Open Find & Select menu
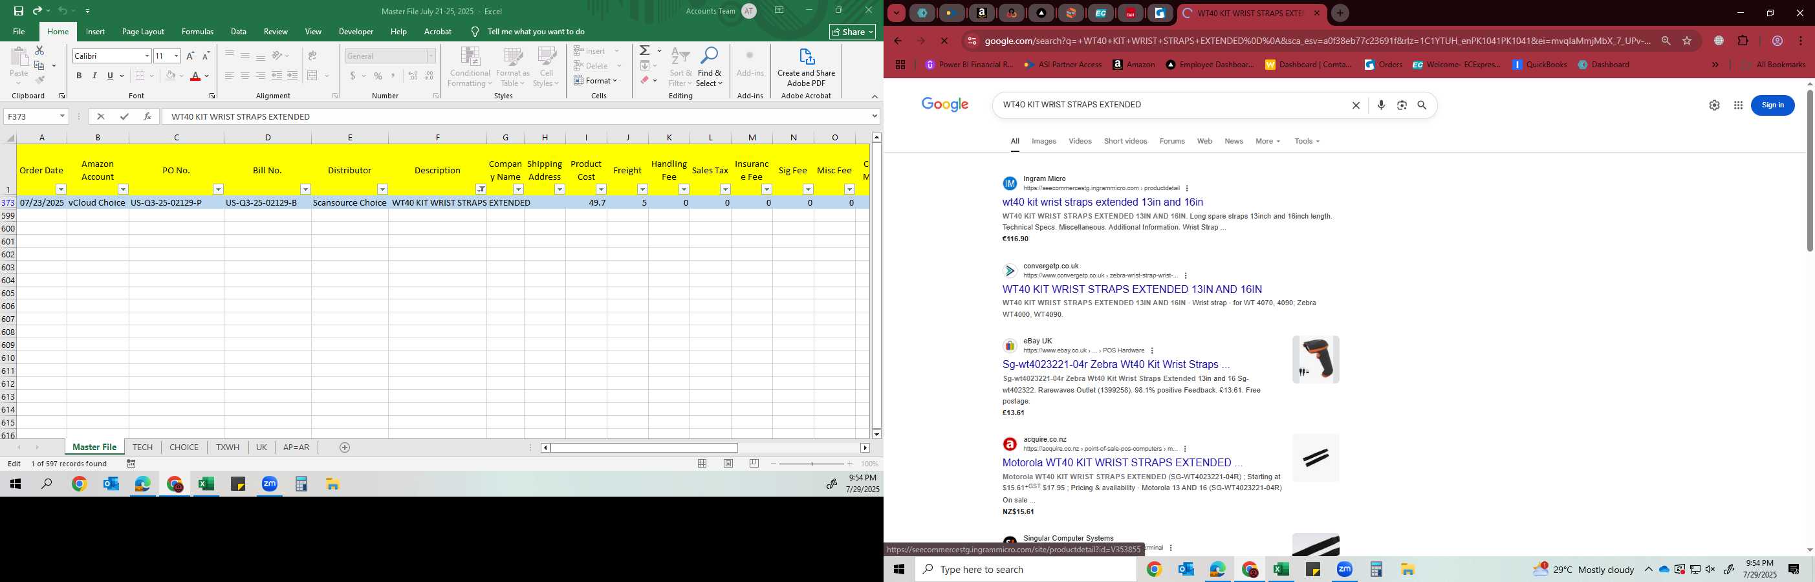1815x582 pixels. tap(710, 68)
